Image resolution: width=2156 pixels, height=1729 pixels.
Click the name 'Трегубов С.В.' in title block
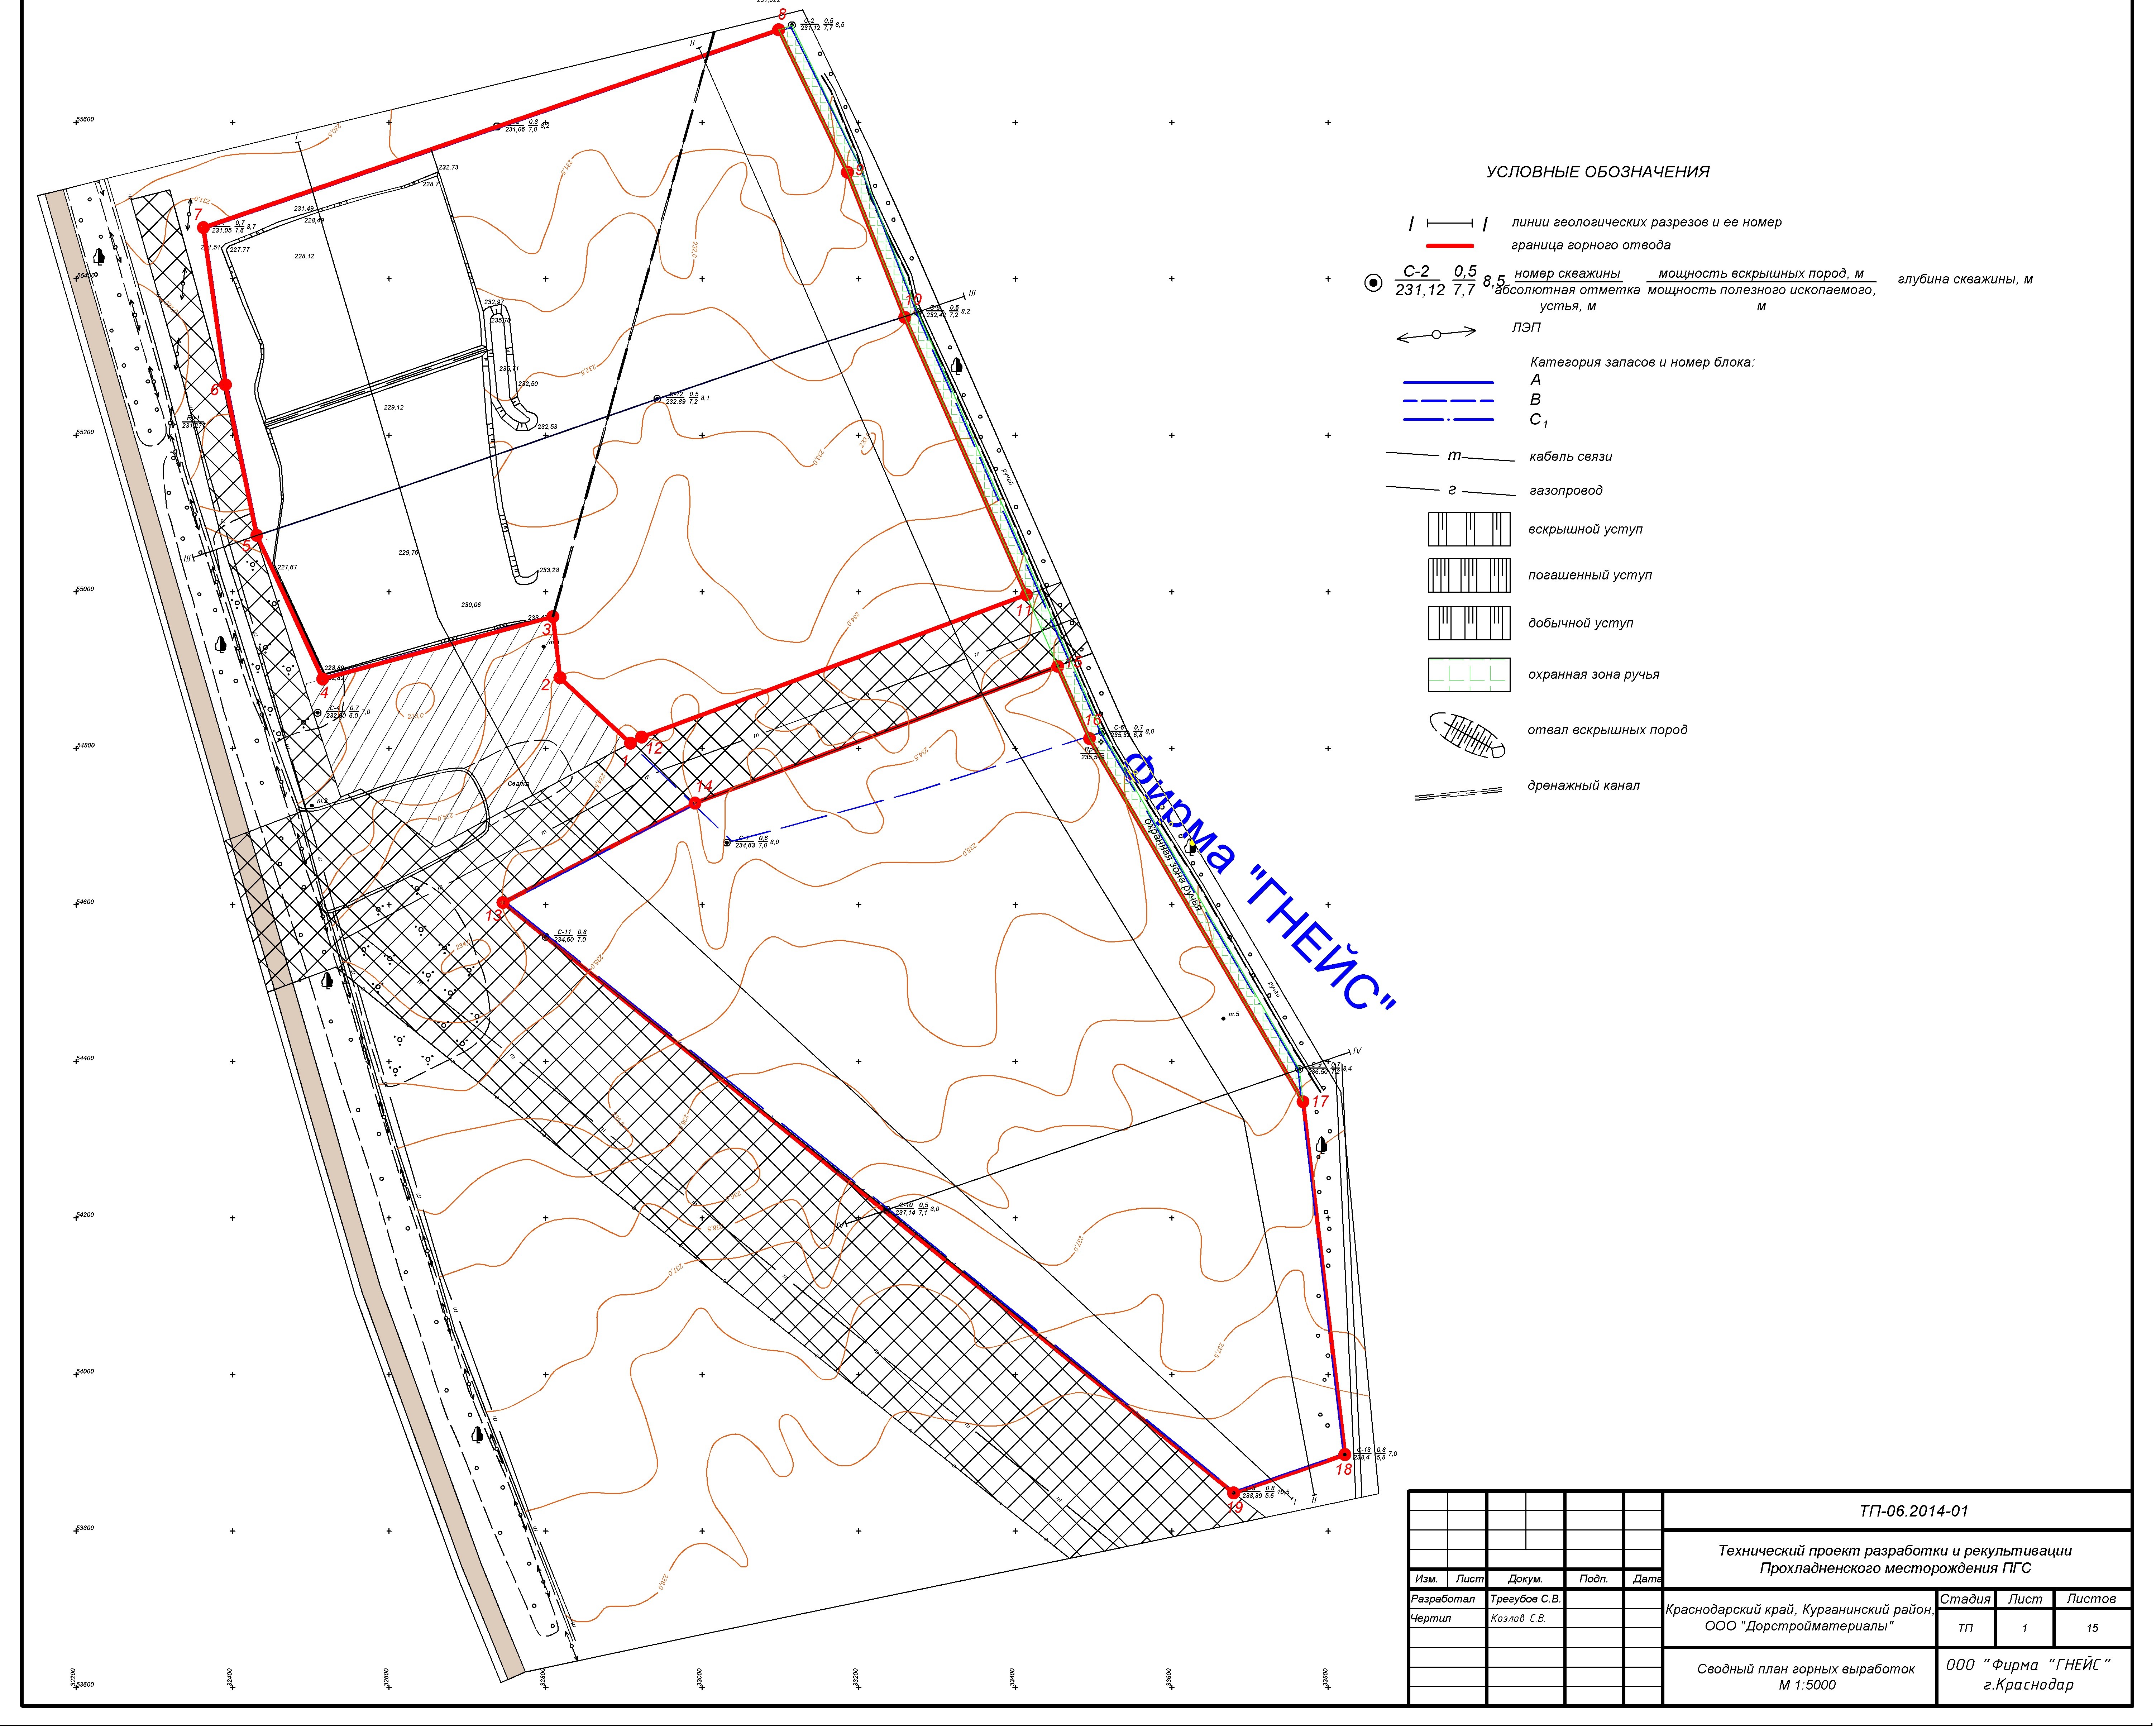(x=1525, y=1599)
